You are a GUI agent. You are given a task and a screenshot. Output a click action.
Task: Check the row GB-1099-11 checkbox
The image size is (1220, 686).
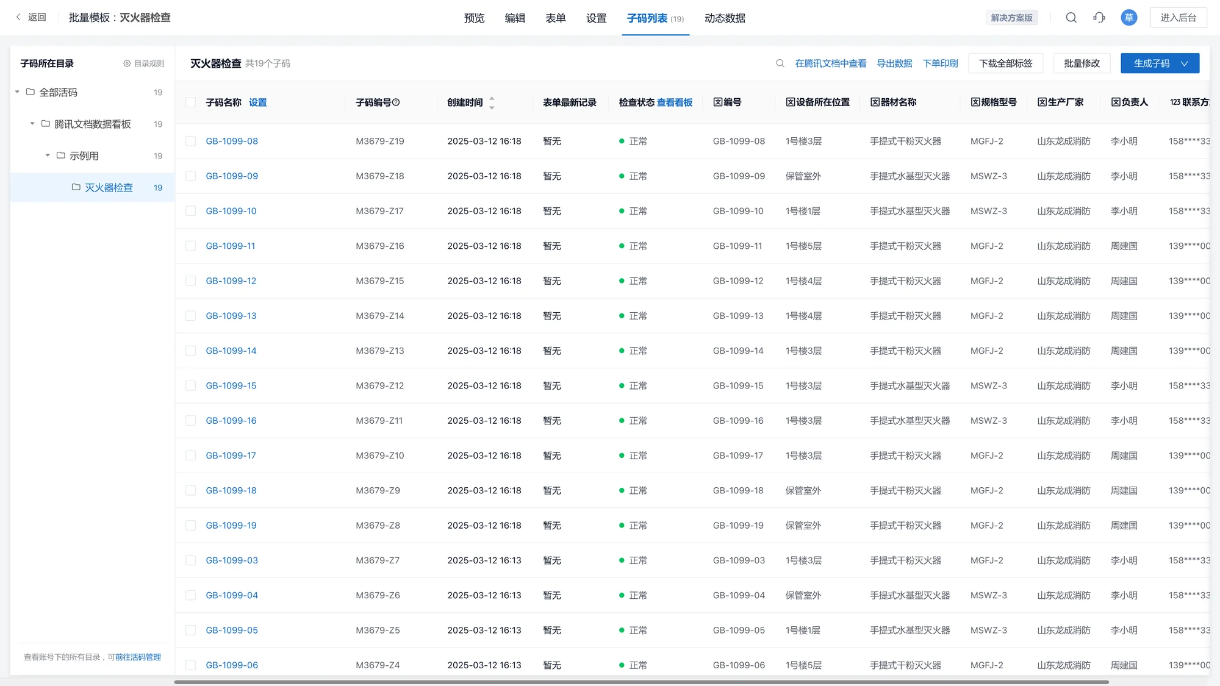click(191, 246)
